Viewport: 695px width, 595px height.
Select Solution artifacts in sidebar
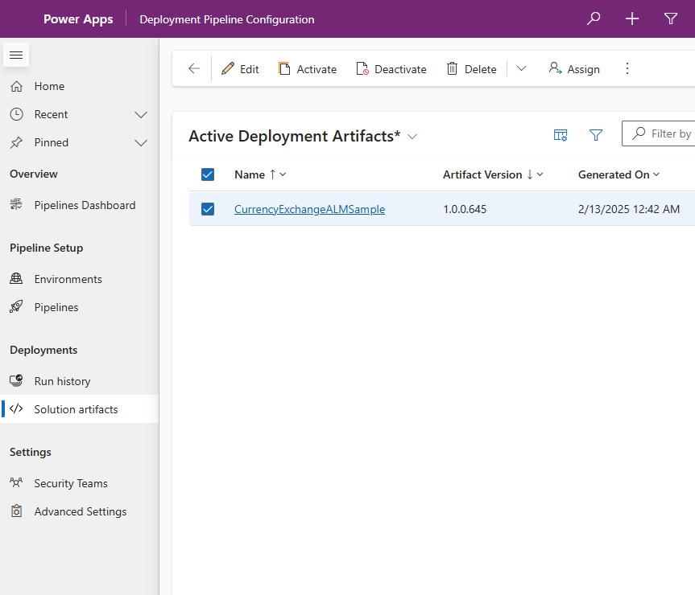80,409
